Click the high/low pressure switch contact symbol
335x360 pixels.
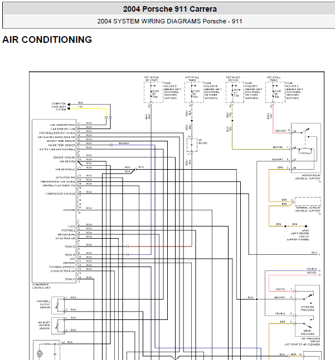307,297
